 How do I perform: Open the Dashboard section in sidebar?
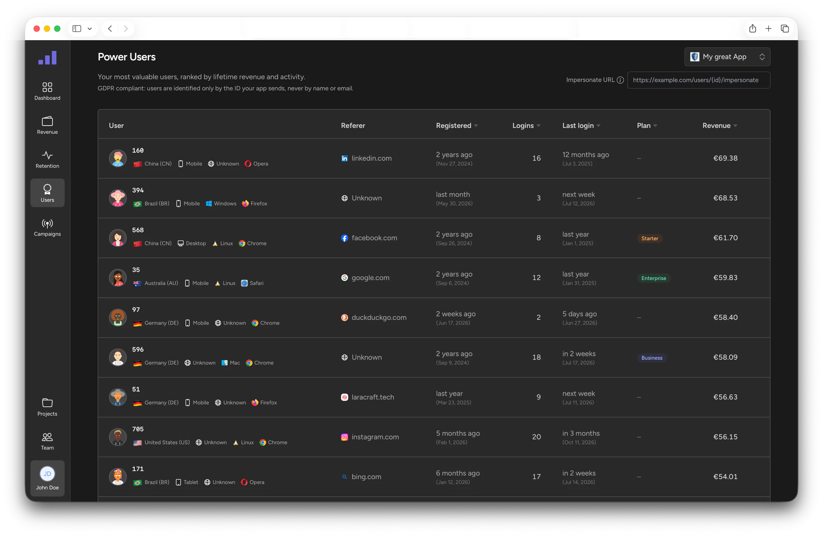[x=47, y=91]
